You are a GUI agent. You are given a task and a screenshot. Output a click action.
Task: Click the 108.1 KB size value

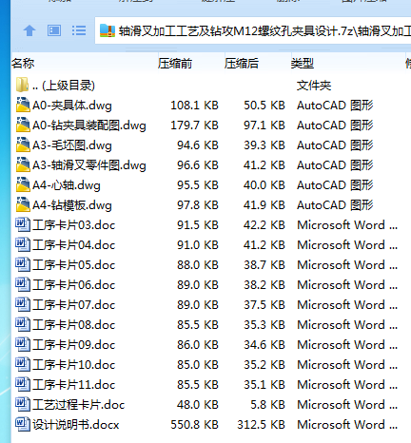(195, 106)
